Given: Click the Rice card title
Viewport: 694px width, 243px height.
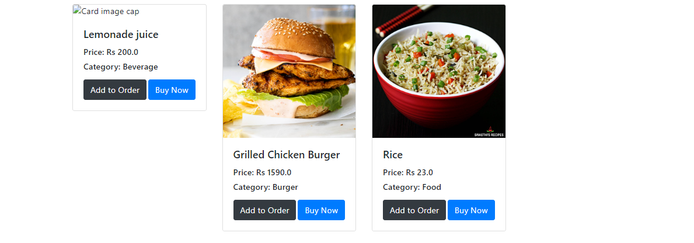Looking at the screenshot, I should click(x=393, y=155).
